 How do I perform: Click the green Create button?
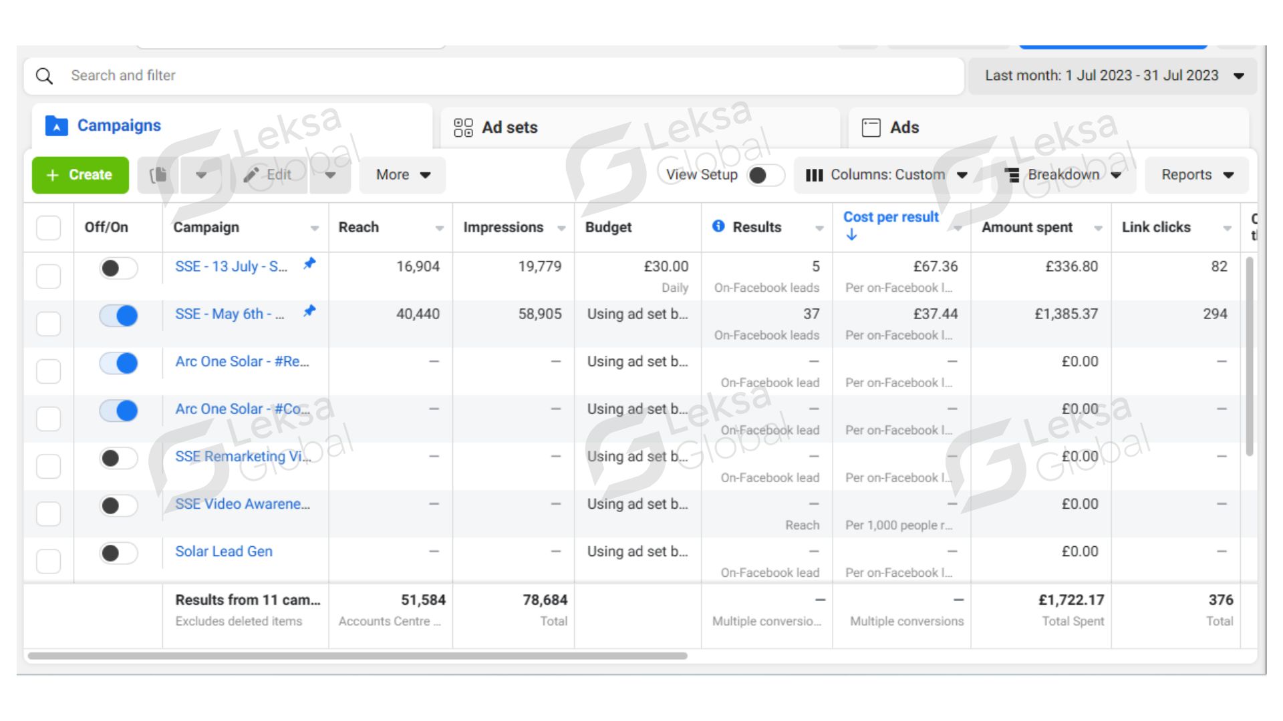point(80,175)
